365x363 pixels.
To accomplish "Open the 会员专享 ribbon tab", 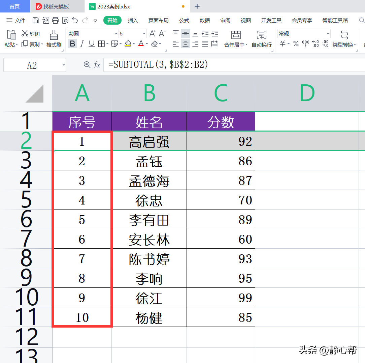I will (x=302, y=21).
